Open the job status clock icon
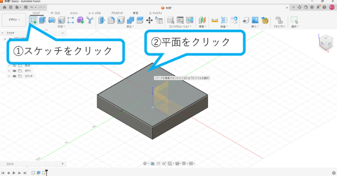The width and height of the screenshot is (337, 176). tap(312, 7)
